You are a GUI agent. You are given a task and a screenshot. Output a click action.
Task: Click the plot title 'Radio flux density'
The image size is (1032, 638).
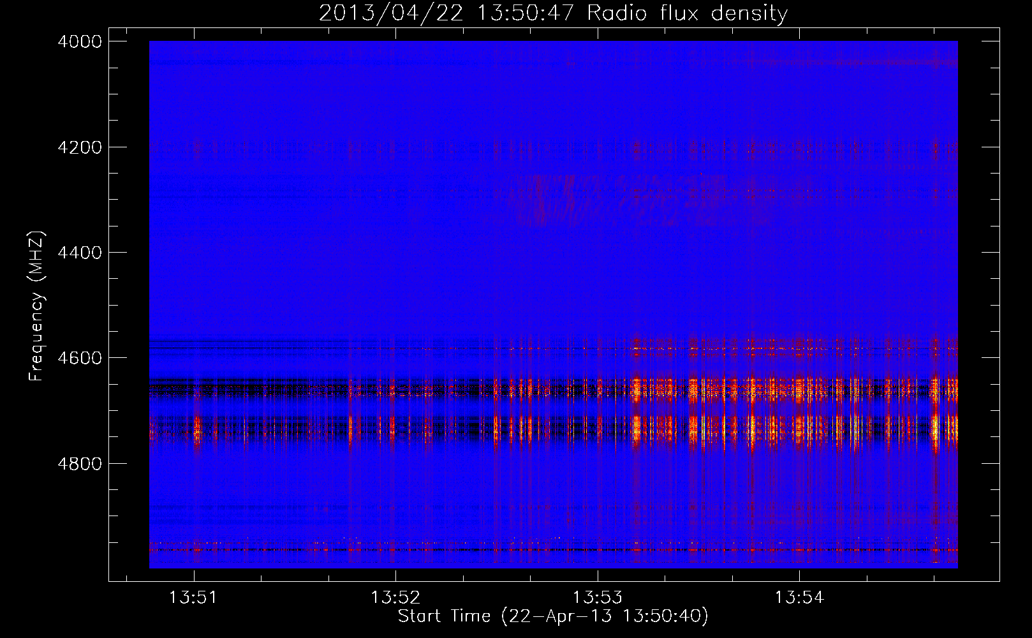[x=688, y=13]
